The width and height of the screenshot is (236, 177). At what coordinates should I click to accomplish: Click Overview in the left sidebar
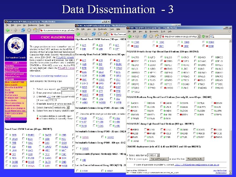[10, 66]
